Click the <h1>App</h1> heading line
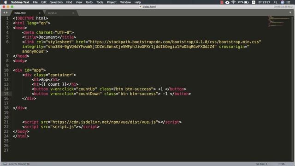 pyautogui.click(x=46, y=80)
